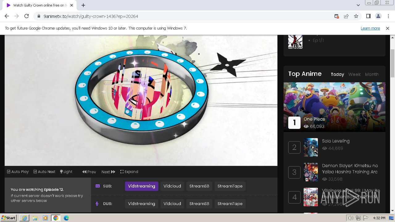This screenshot has height=222, width=395.
Task: Reload the current page
Action: point(27,16)
